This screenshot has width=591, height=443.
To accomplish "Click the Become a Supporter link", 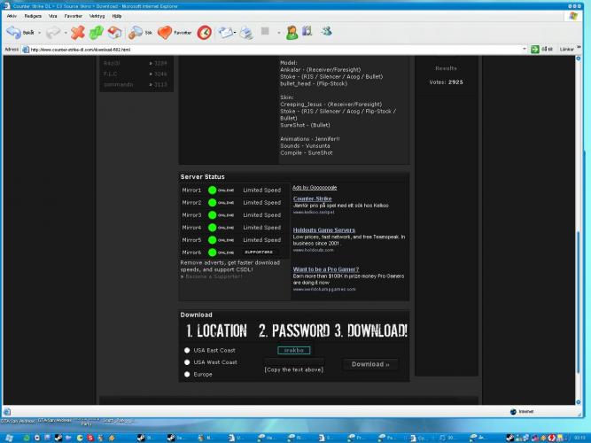I will click(x=214, y=277).
